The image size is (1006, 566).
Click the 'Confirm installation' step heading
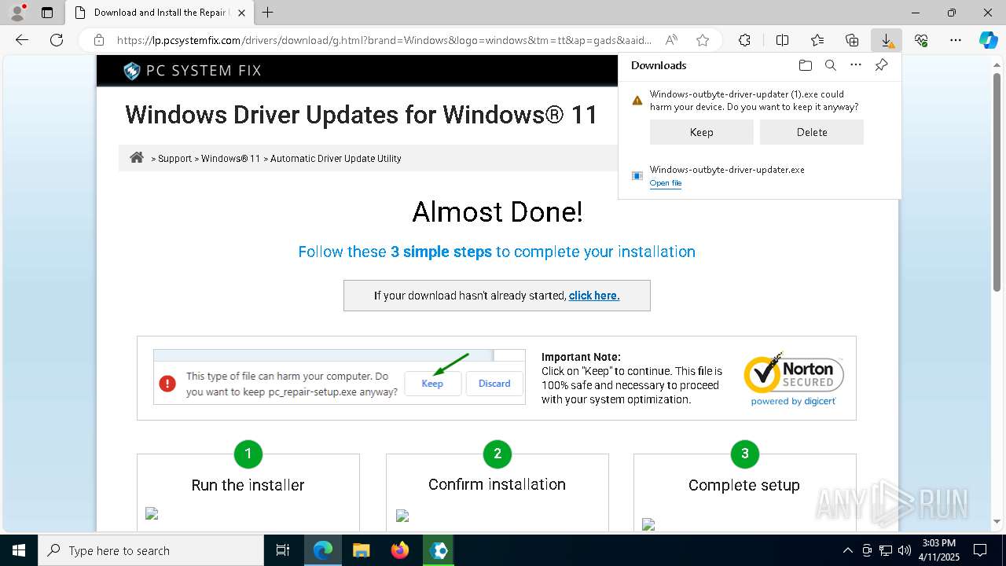[497, 484]
